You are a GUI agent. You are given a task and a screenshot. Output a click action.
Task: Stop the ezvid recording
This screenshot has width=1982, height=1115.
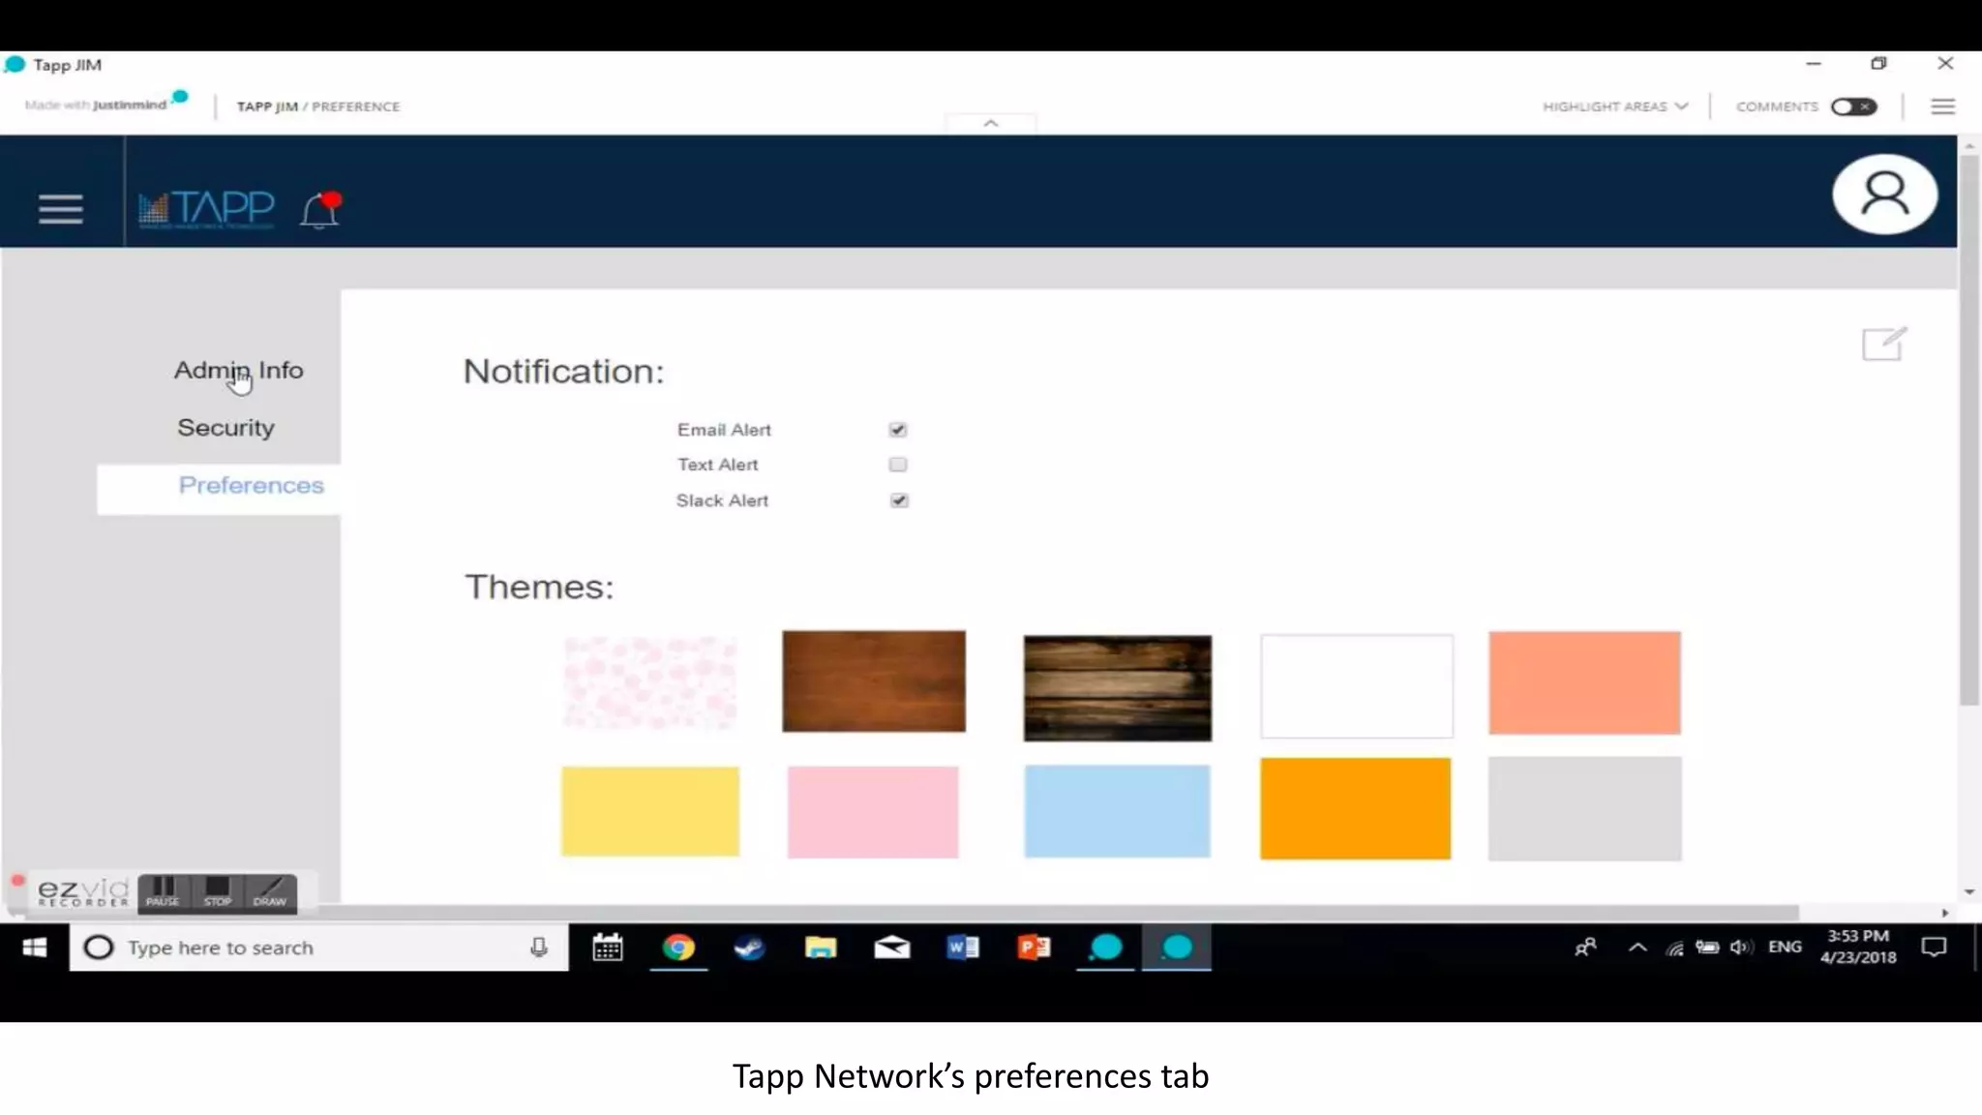coord(217,892)
